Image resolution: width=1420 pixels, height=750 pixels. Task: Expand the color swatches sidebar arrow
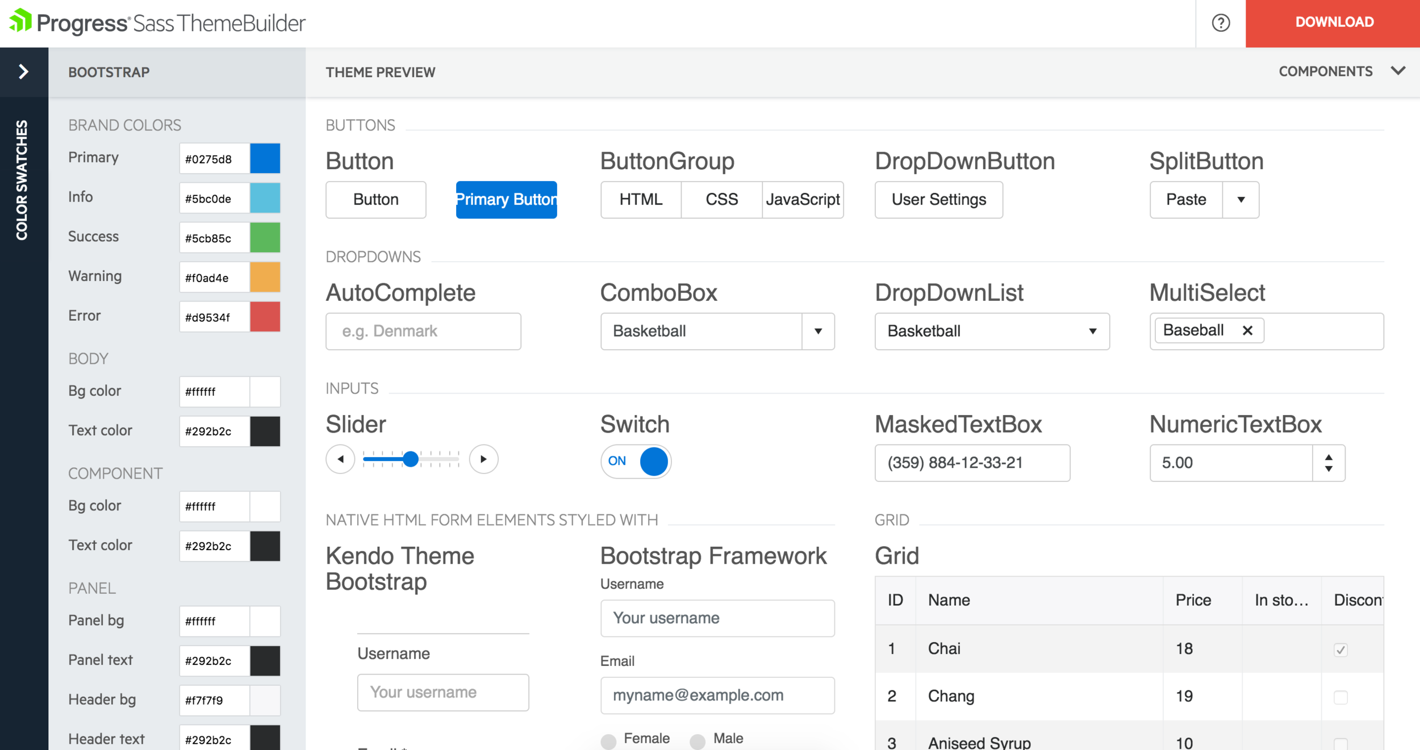(x=23, y=72)
